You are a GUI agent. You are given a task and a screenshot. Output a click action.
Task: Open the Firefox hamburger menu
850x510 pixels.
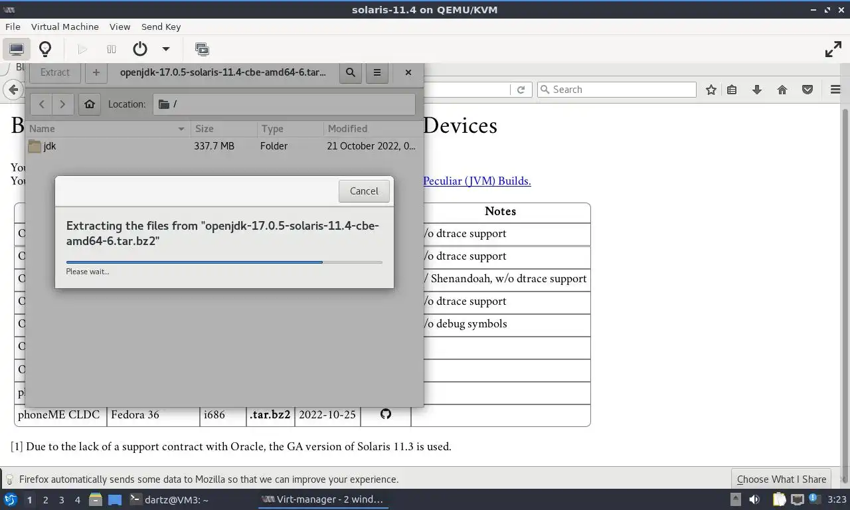coord(835,90)
